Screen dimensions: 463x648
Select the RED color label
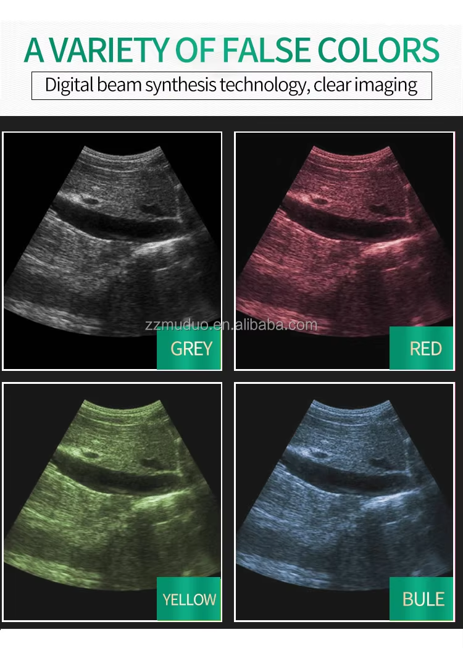click(x=421, y=348)
